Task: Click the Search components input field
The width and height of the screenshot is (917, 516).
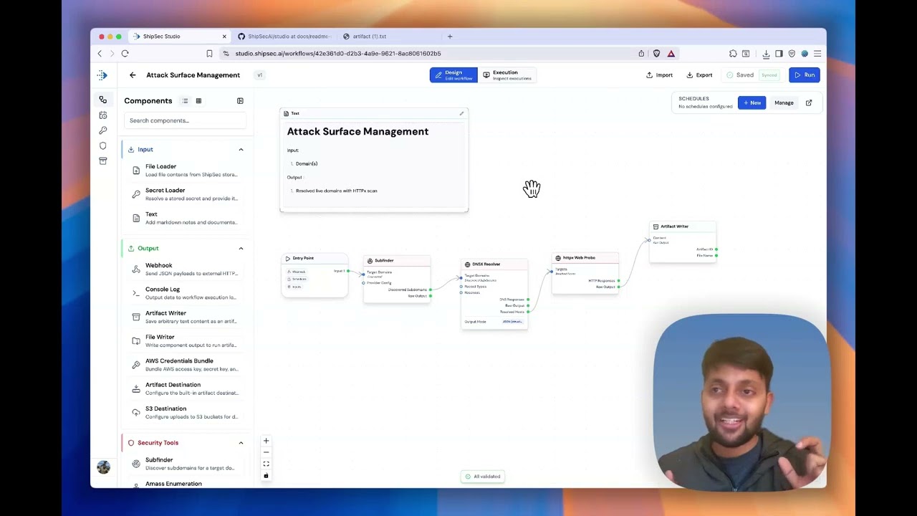Action: click(x=185, y=120)
